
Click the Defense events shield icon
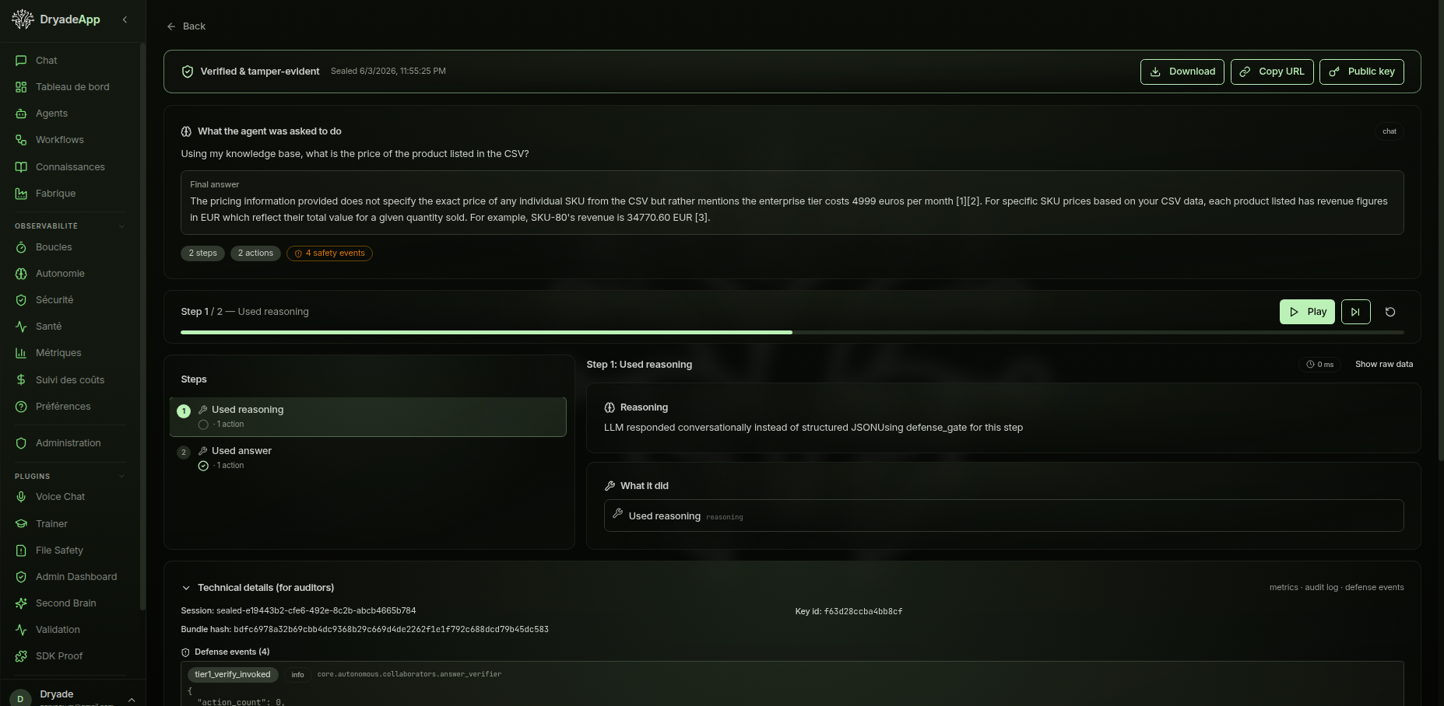pos(185,652)
